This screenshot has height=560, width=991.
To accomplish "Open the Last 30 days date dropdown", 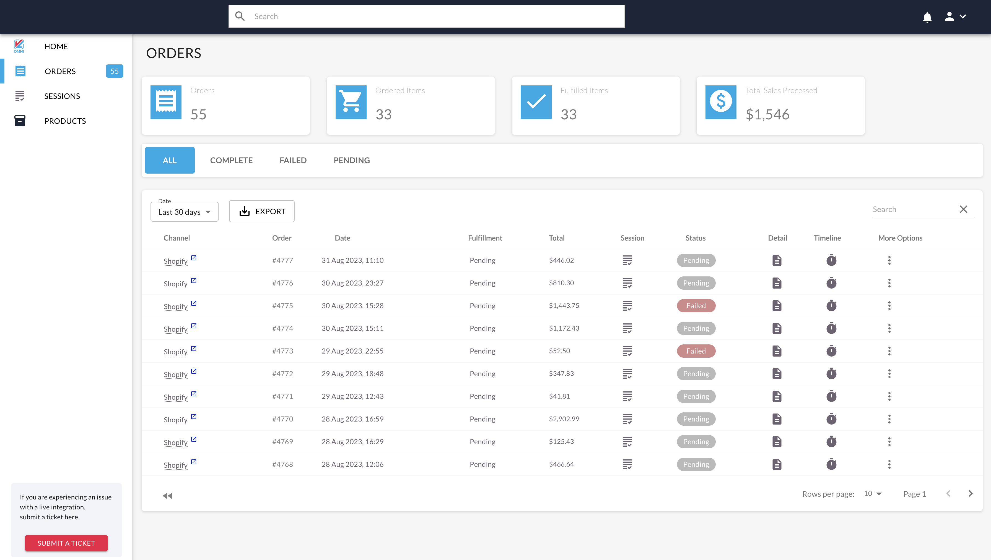I will [184, 211].
